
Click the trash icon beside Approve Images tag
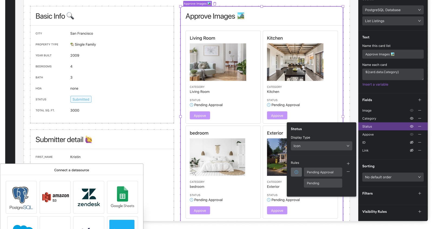pyautogui.click(x=215, y=4)
